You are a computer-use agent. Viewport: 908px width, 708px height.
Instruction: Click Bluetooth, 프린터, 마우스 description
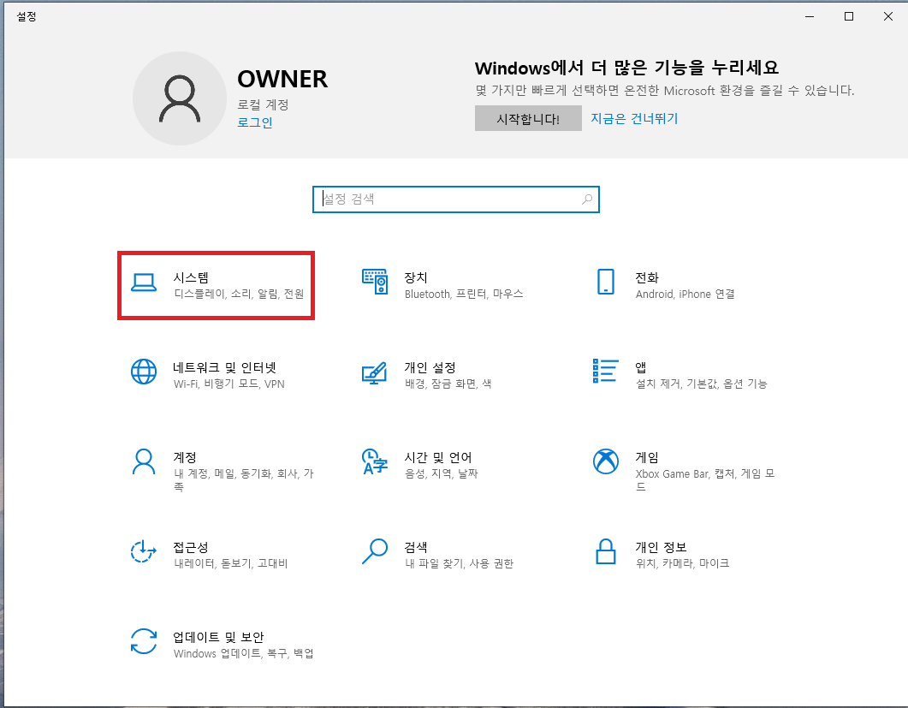(463, 294)
